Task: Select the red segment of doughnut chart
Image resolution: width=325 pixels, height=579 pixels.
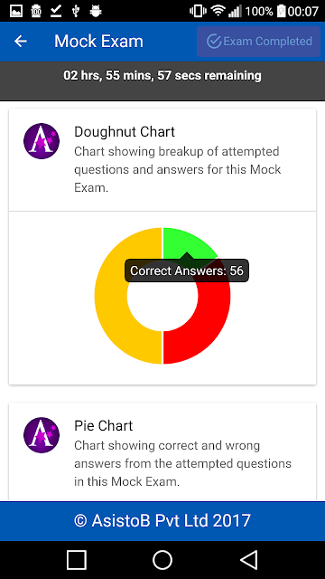Action: click(x=207, y=325)
